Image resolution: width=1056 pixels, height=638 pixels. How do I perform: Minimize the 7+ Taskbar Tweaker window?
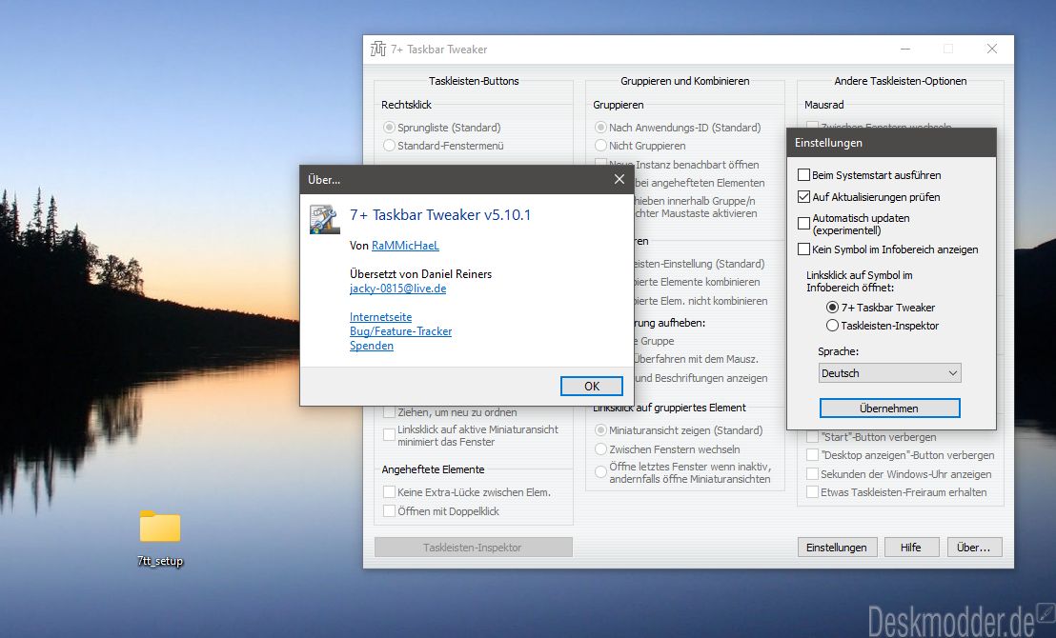point(905,50)
